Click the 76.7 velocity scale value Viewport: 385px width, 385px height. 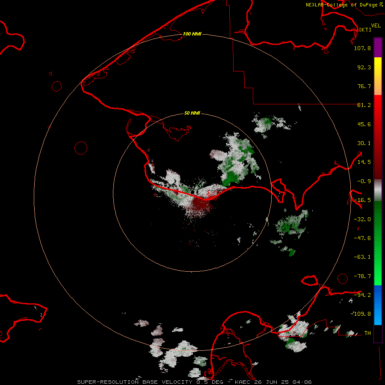tap(364, 86)
